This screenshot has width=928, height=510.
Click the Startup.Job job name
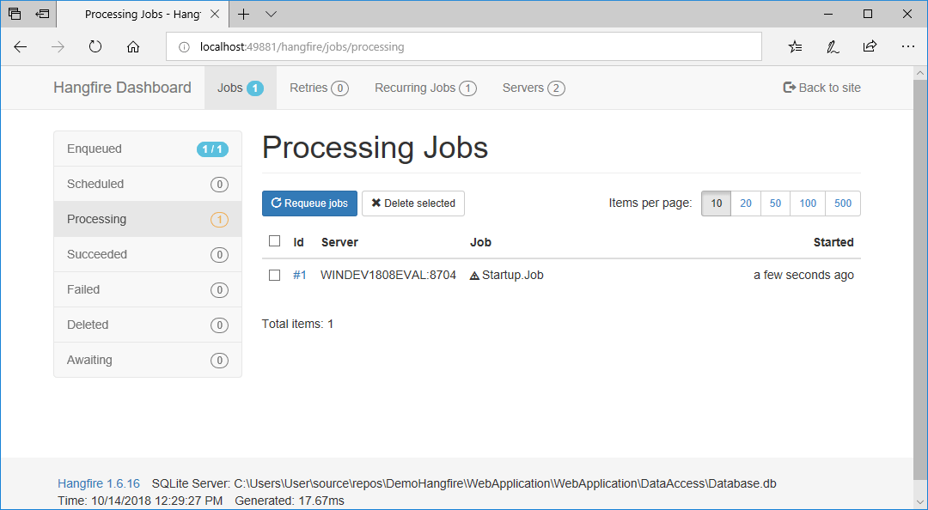[512, 275]
